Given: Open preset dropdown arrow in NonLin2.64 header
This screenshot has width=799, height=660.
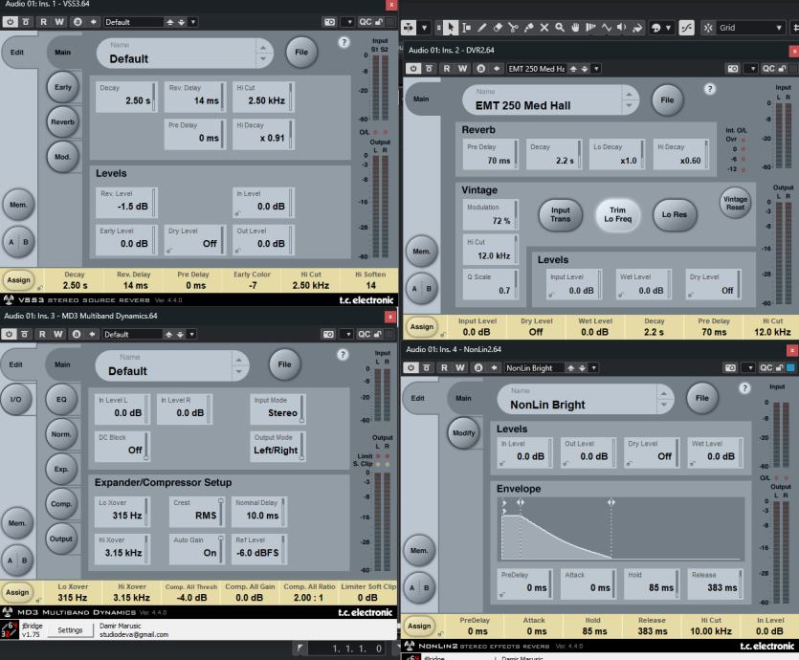Looking at the screenshot, I should (593, 367).
